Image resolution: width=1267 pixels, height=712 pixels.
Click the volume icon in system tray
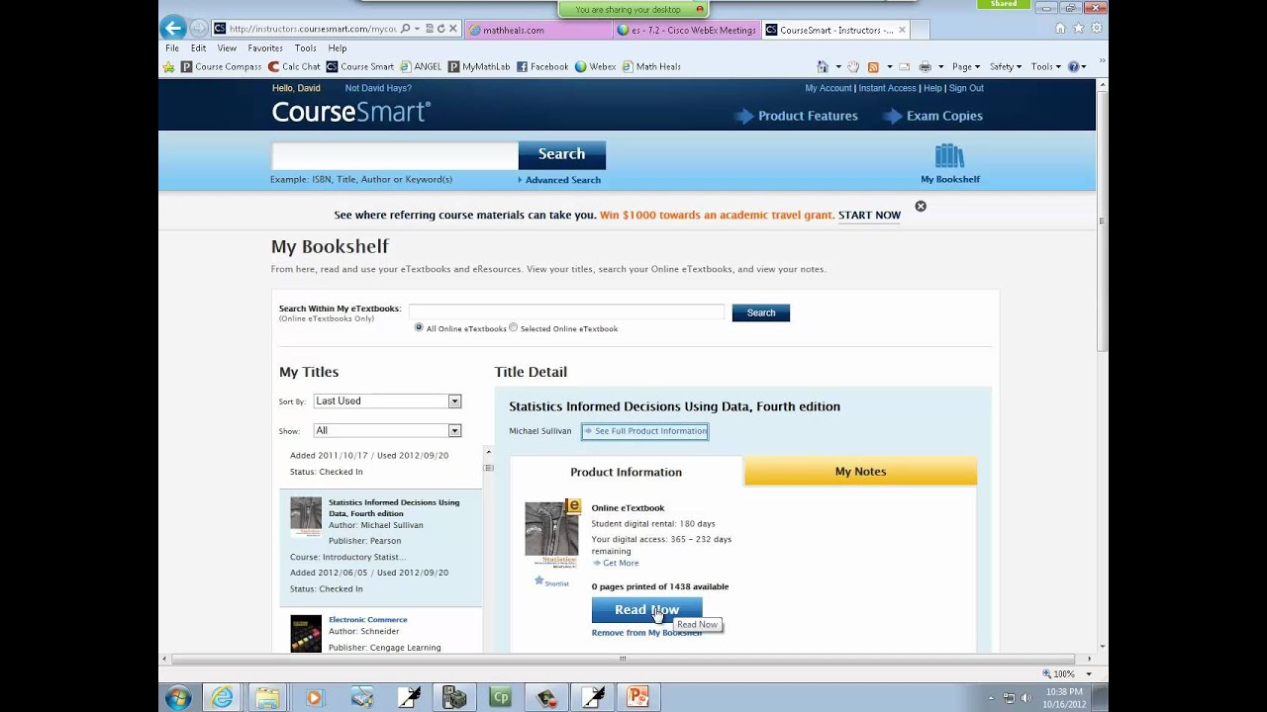click(1025, 698)
